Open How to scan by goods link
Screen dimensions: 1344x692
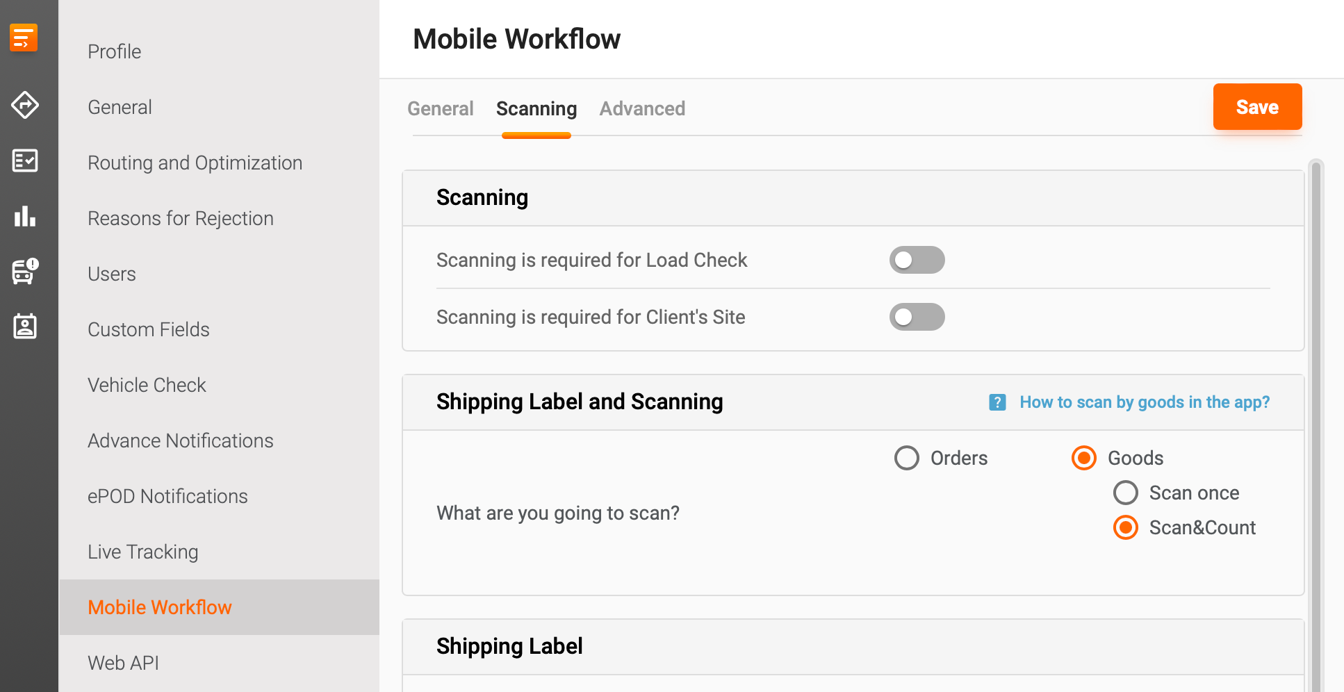(x=1144, y=402)
